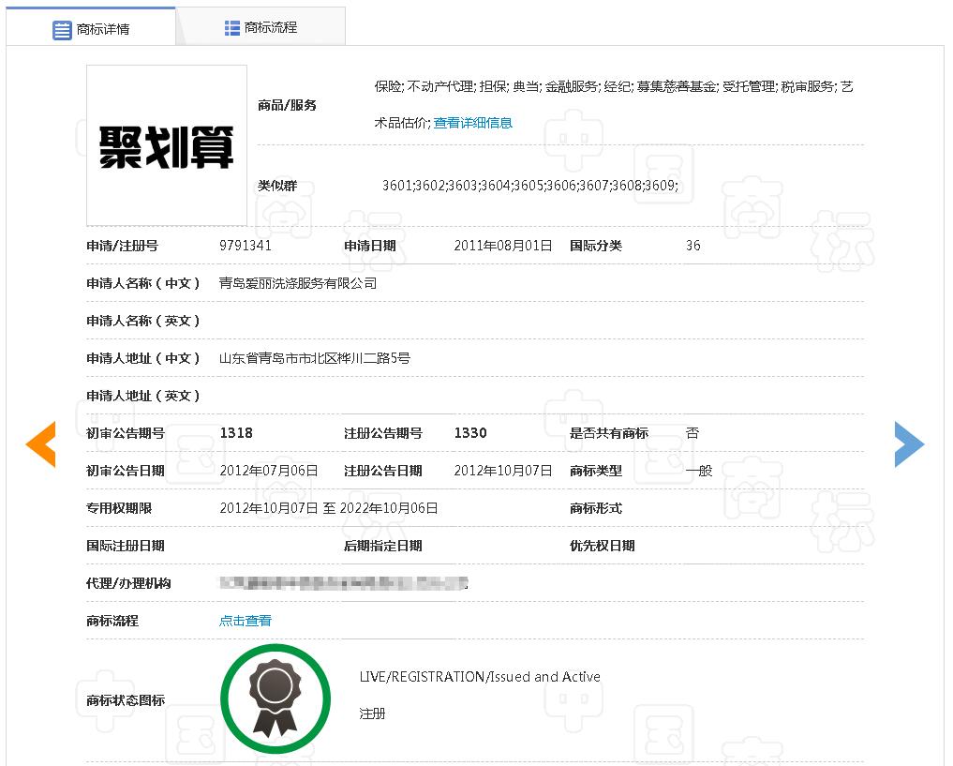Select application date 2011年08月01日

point(503,246)
